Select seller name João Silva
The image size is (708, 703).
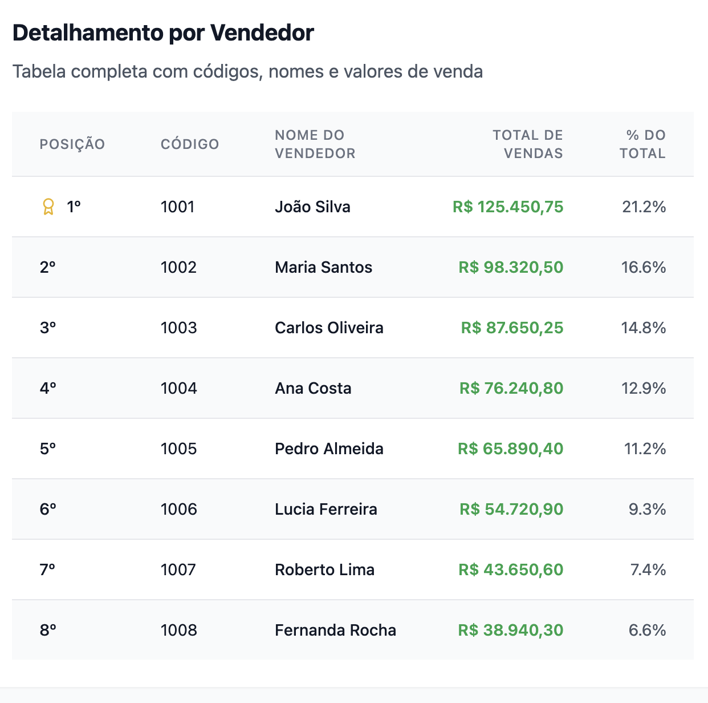point(312,207)
